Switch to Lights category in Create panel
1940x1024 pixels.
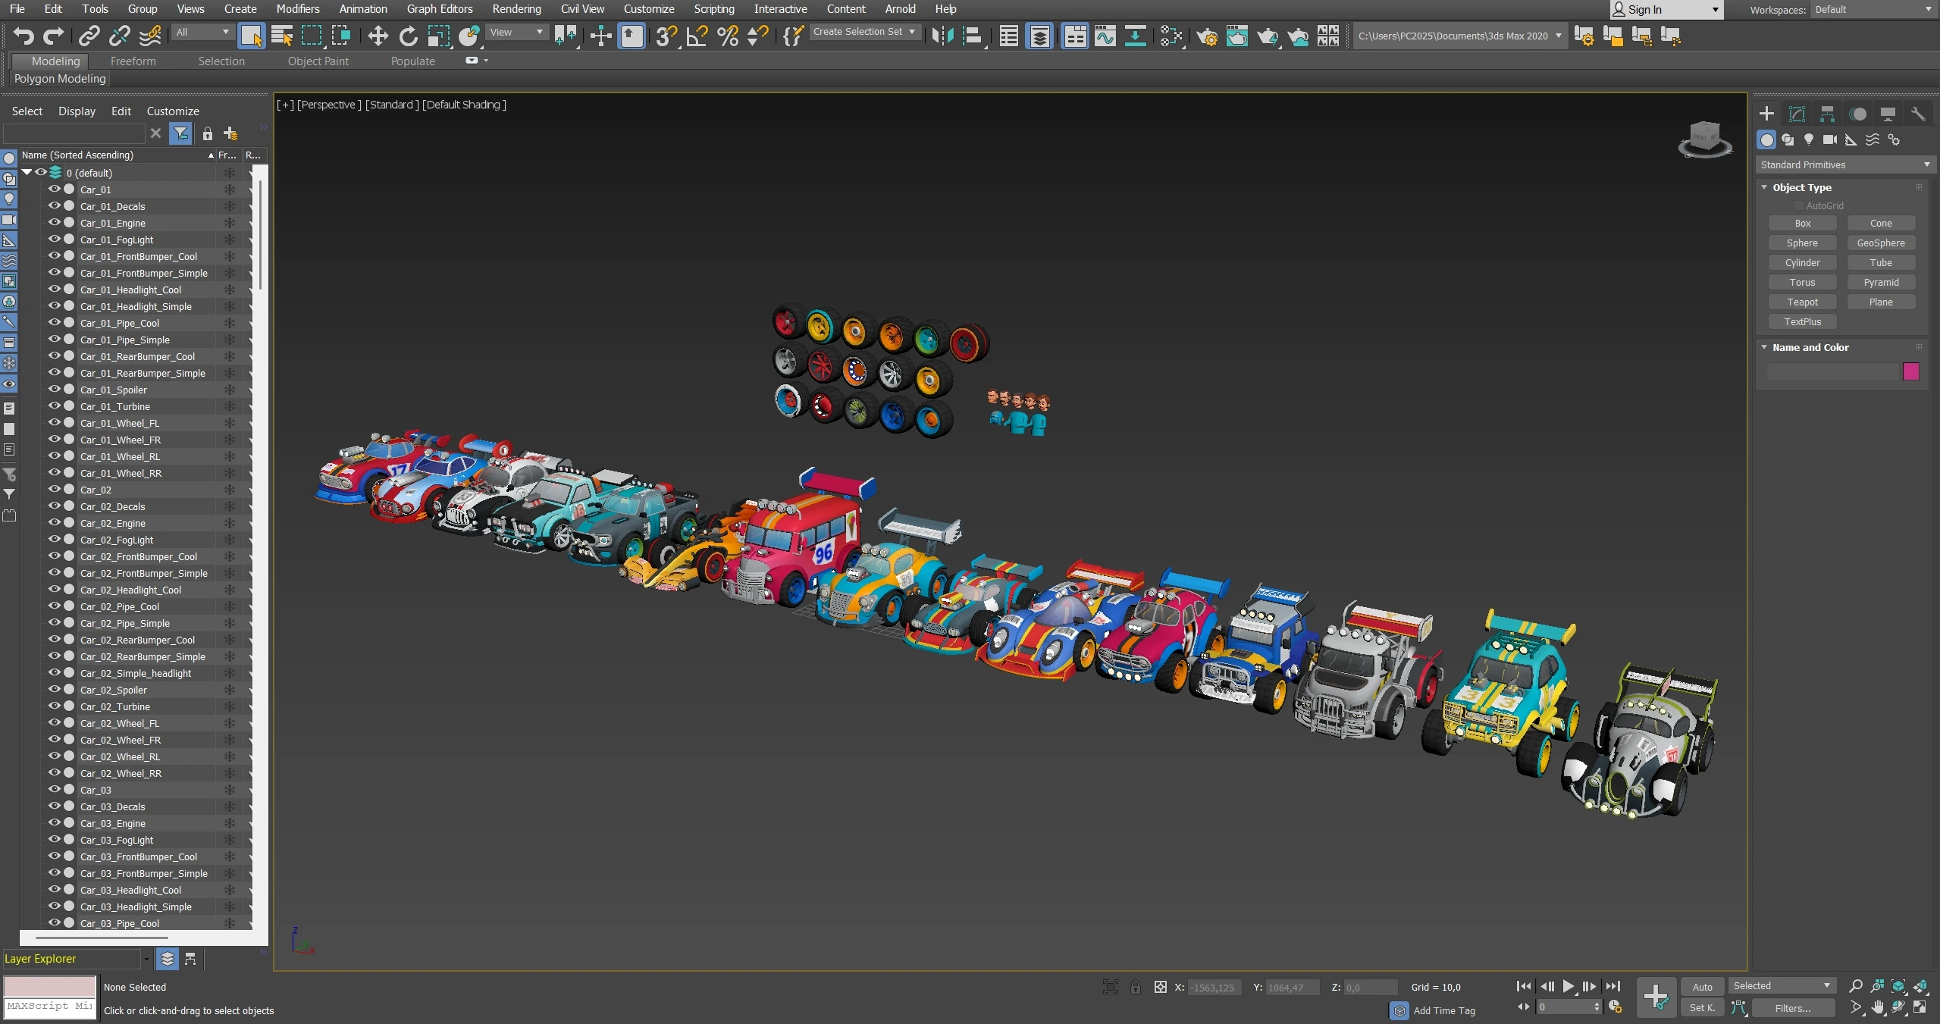point(1809,139)
